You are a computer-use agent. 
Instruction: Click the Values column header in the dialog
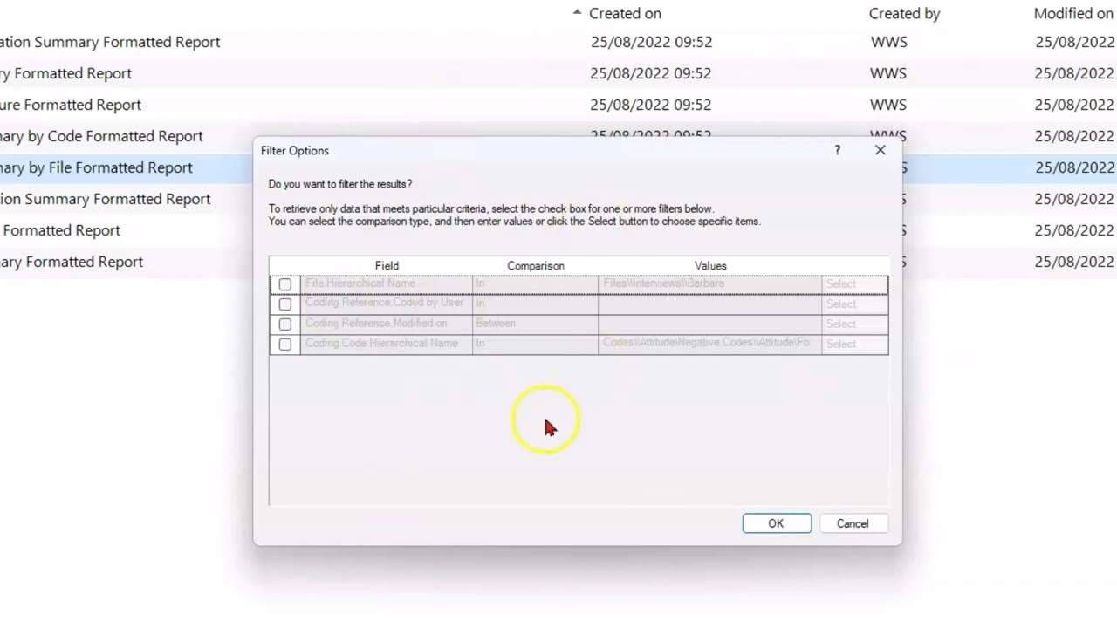click(x=710, y=265)
